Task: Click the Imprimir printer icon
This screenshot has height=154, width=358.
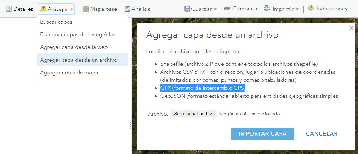Action: tap(267, 9)
